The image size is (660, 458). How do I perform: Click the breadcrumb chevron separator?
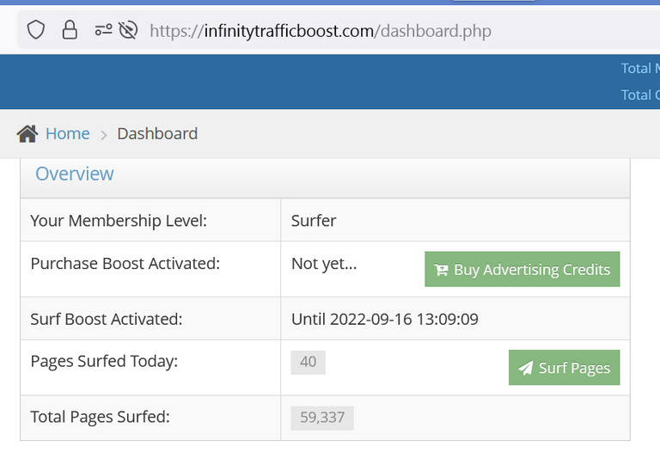click(x=103, y=135)
